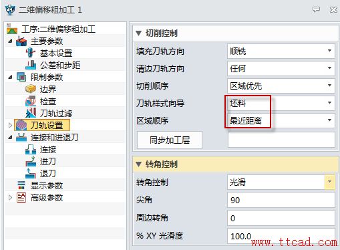Click the 区域顺序 label
This screenshot has height=250, width=340.
152,121
